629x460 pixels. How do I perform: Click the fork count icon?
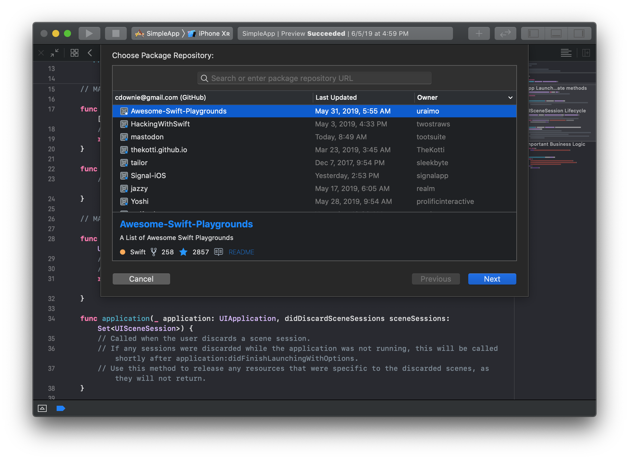(153, 252)
